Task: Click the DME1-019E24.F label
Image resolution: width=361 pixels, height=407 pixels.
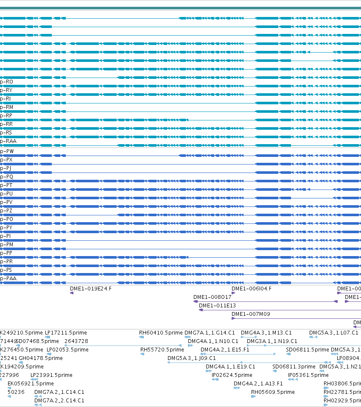Action: (91, 289)
